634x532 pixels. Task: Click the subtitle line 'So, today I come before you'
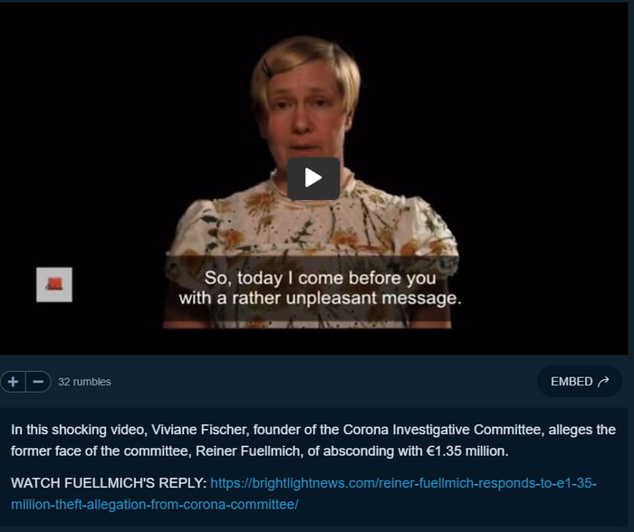[321, 278]
